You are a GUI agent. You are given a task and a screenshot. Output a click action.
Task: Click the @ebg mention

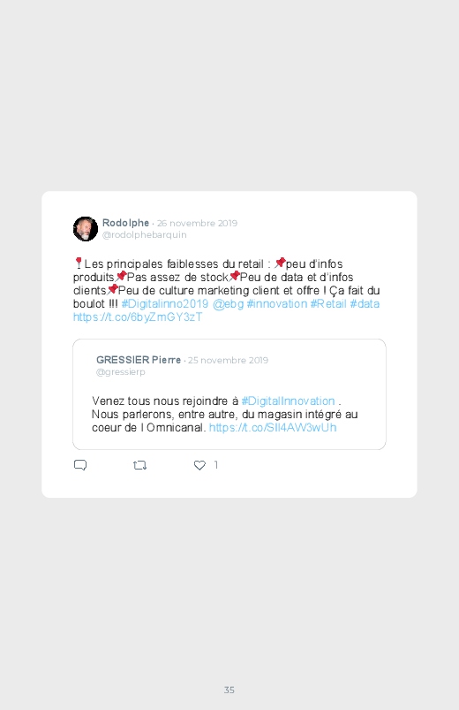pos(228,304)
